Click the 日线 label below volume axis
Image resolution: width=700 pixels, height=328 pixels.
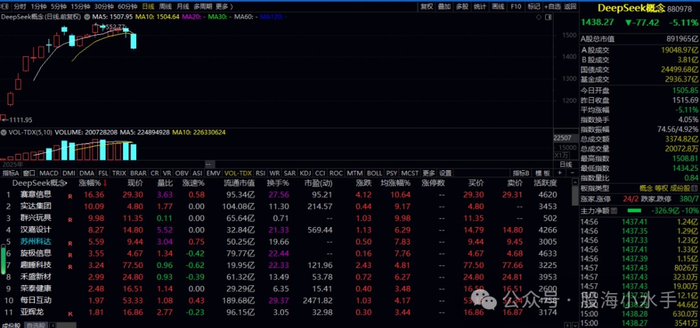(566, 164)
